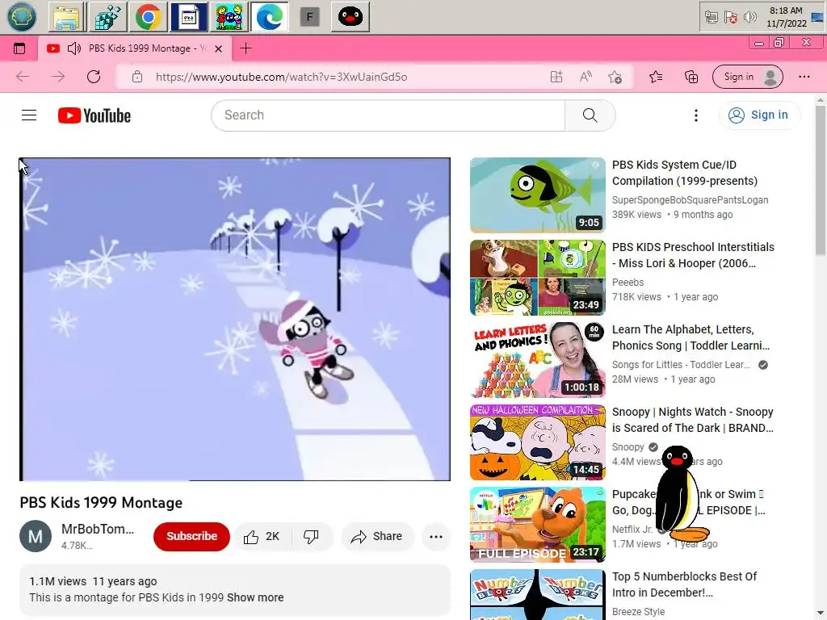Screen dimensions: 827x620
Task: Open the Edge Favorites list
Action: (x=656, y=77)
